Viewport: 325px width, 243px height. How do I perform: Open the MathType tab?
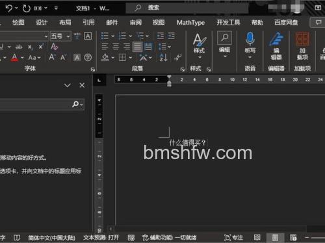point(190,22)
